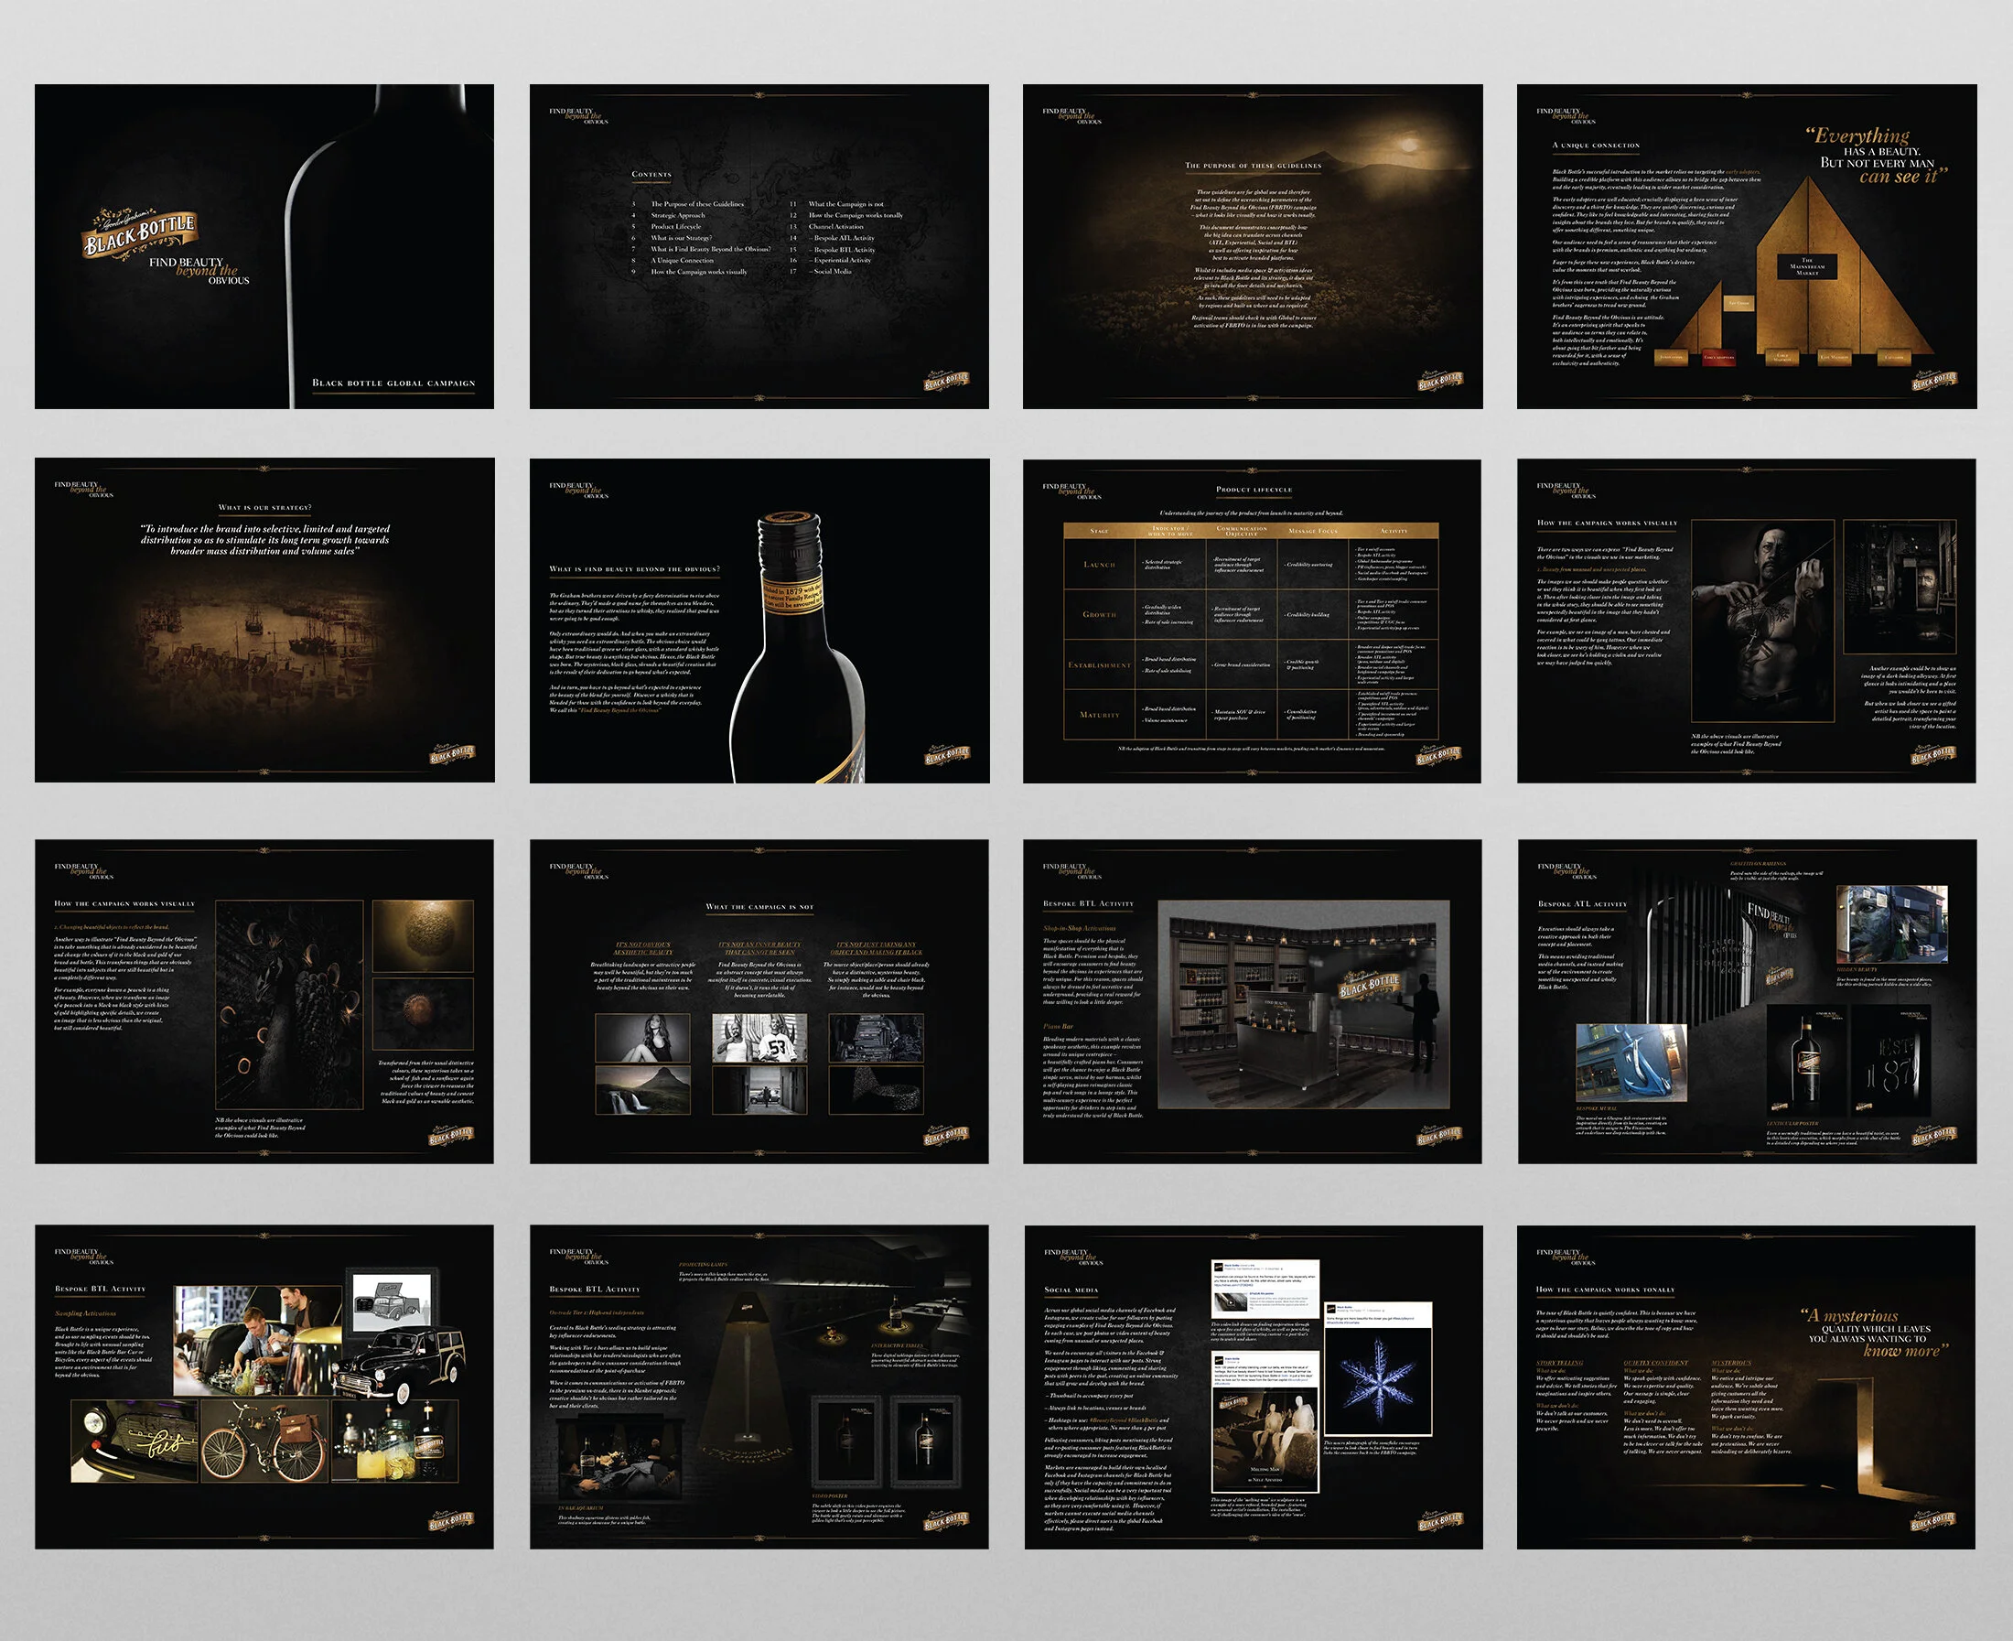Open the Social Media slide
The width and height of the screenshot is (2013, 1641).
(x=1253, y=1387)
